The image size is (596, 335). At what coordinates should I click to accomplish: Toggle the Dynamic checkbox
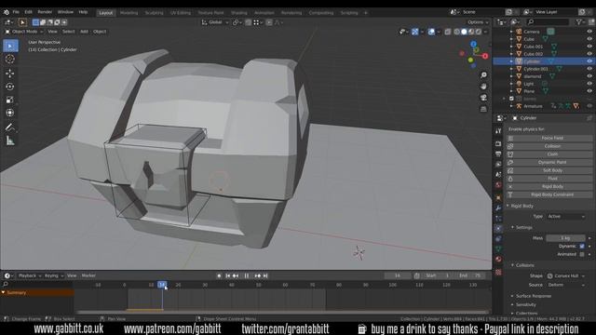[x=582, y=246]
